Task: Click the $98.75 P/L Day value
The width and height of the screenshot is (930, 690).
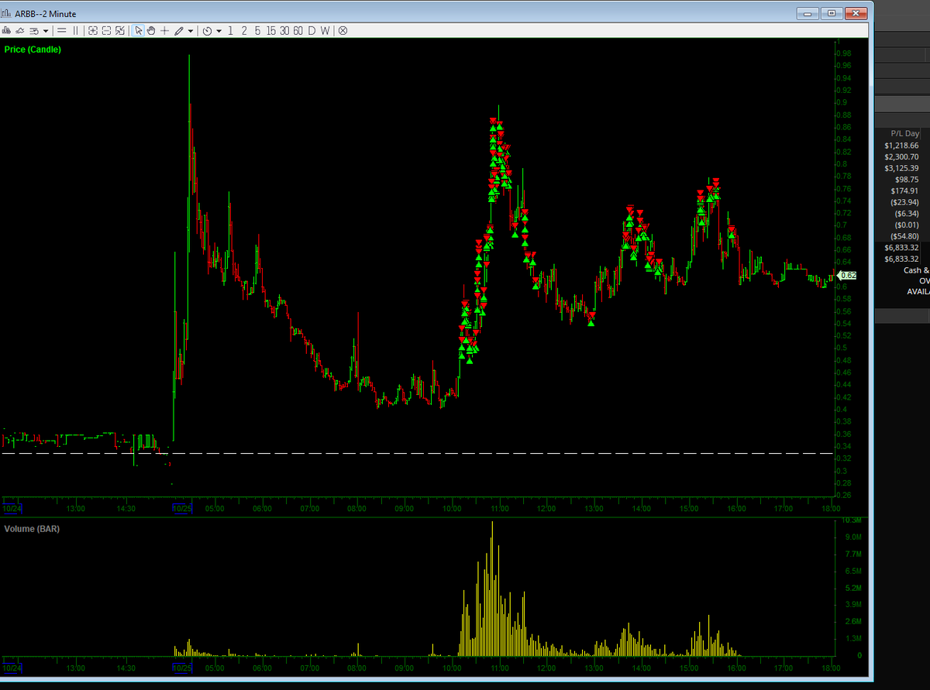Action: [x=907, y=180]
